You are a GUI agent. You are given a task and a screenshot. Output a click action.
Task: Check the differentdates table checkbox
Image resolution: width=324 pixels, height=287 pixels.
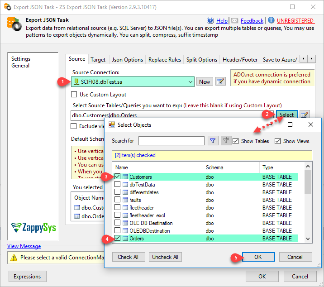pos(117,192)
